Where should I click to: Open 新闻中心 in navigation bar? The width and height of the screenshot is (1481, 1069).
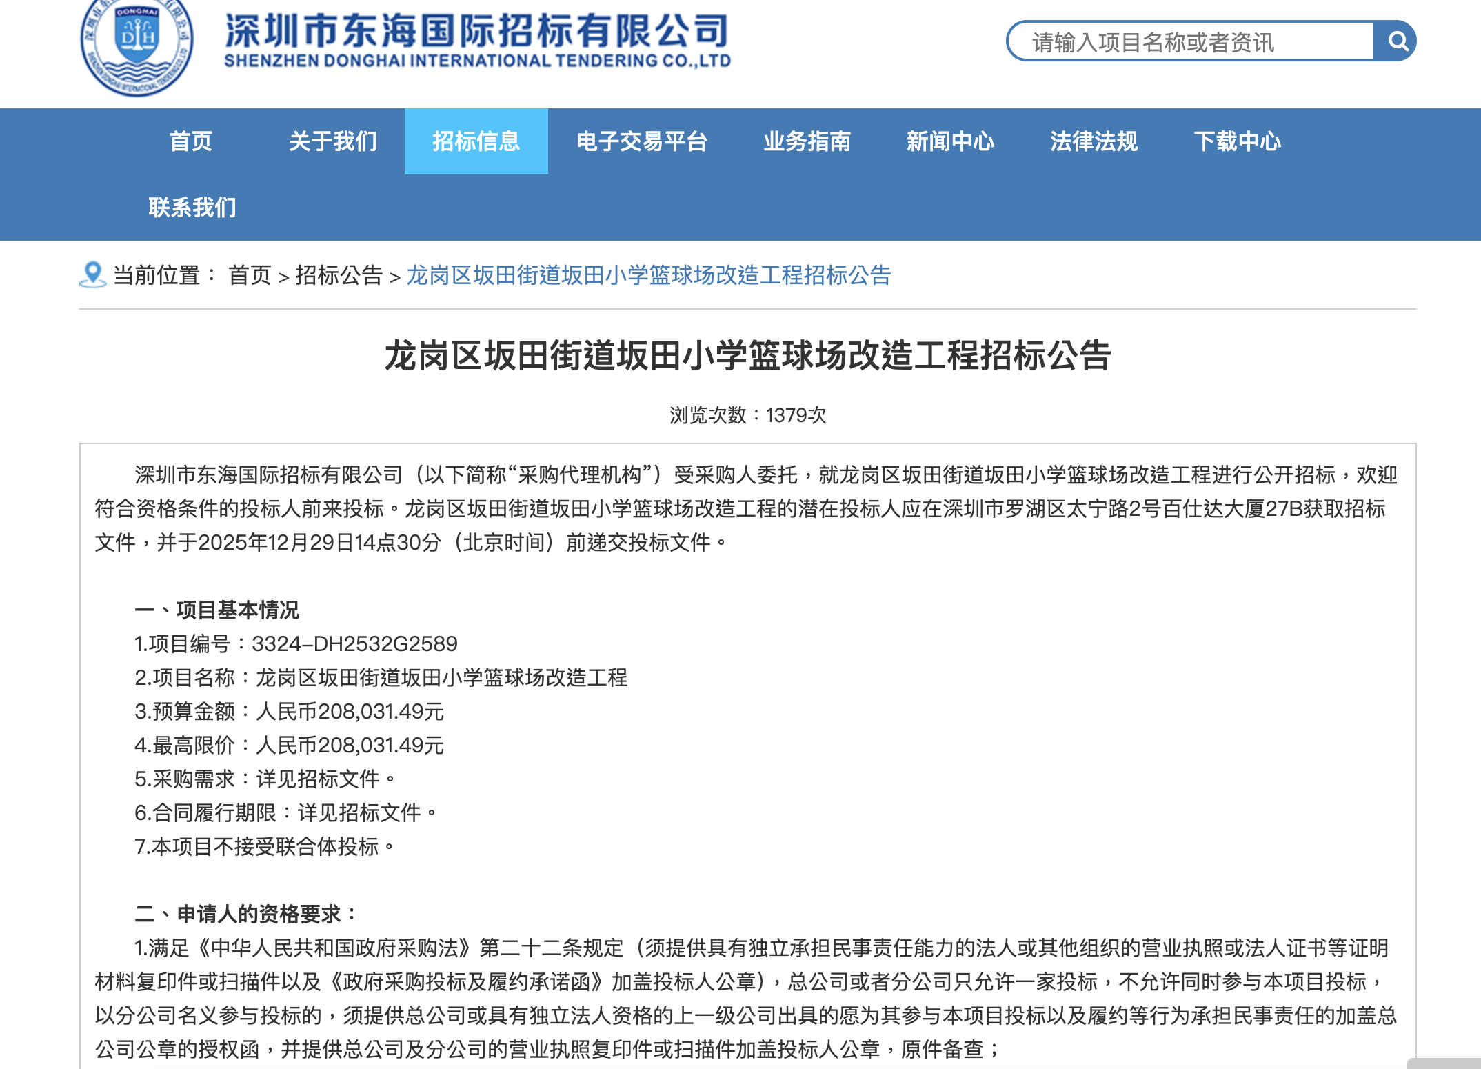950,141
